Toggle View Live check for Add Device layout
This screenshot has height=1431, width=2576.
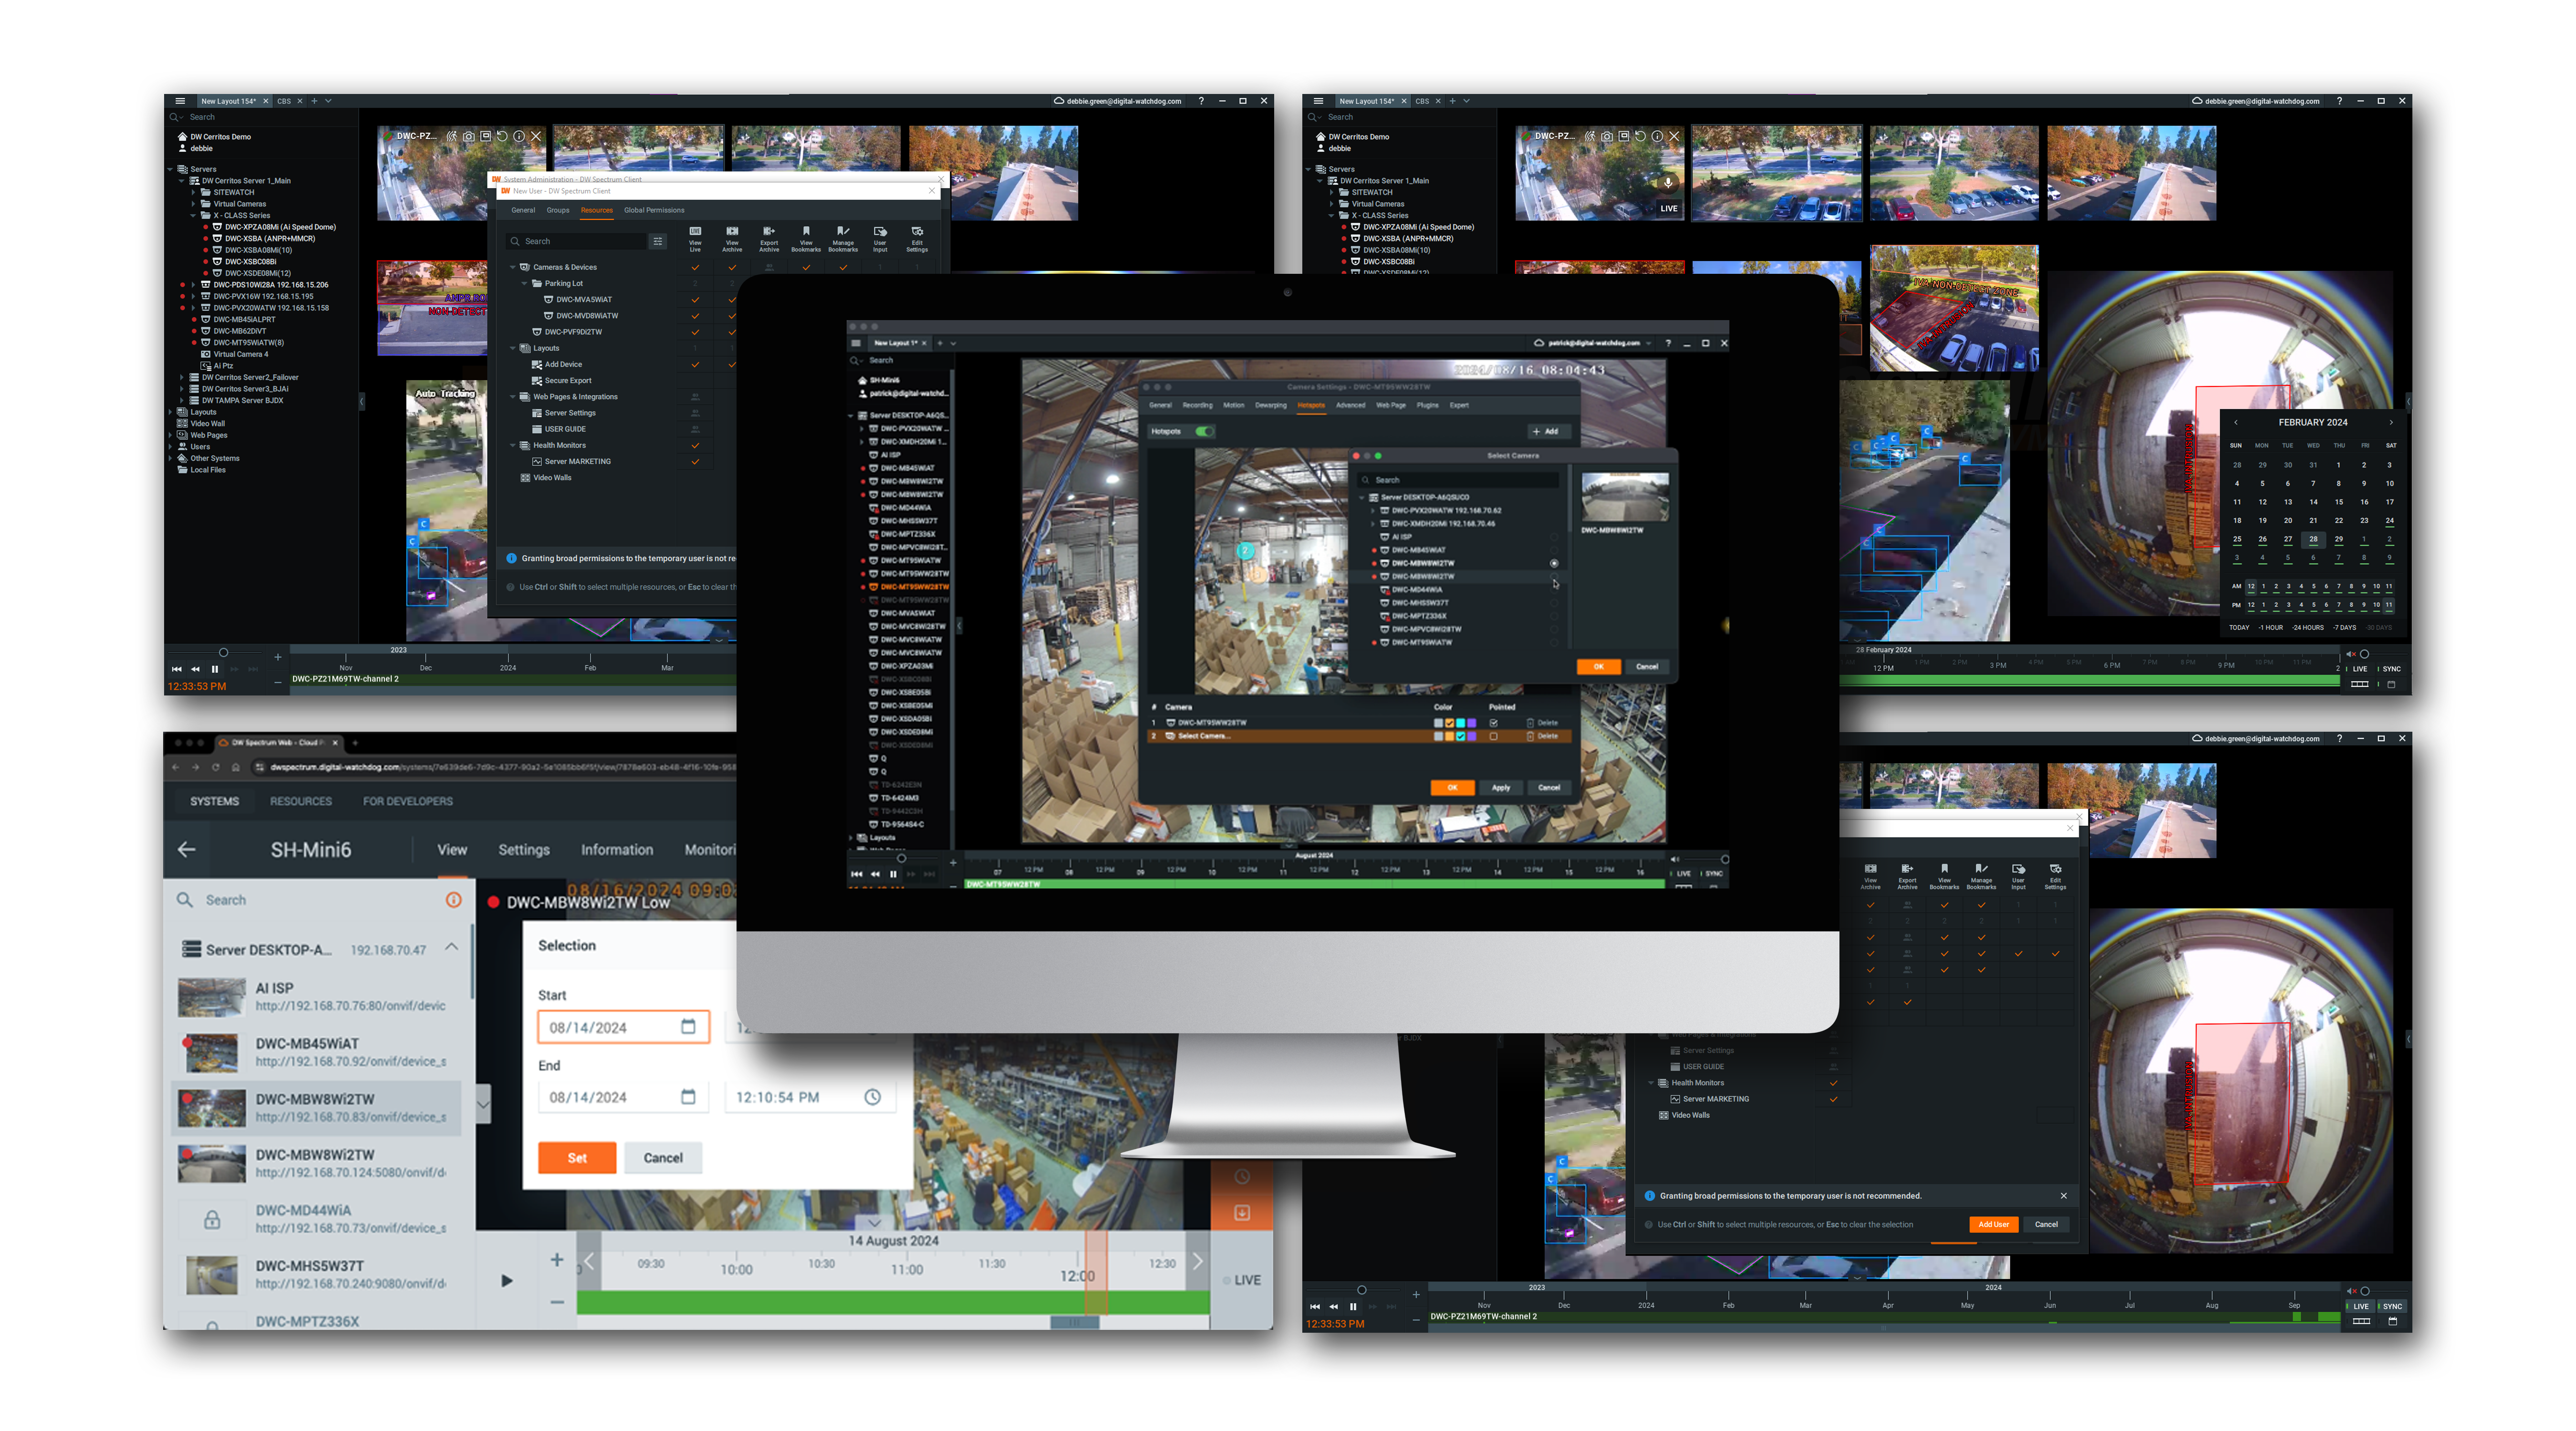(695, 364)
